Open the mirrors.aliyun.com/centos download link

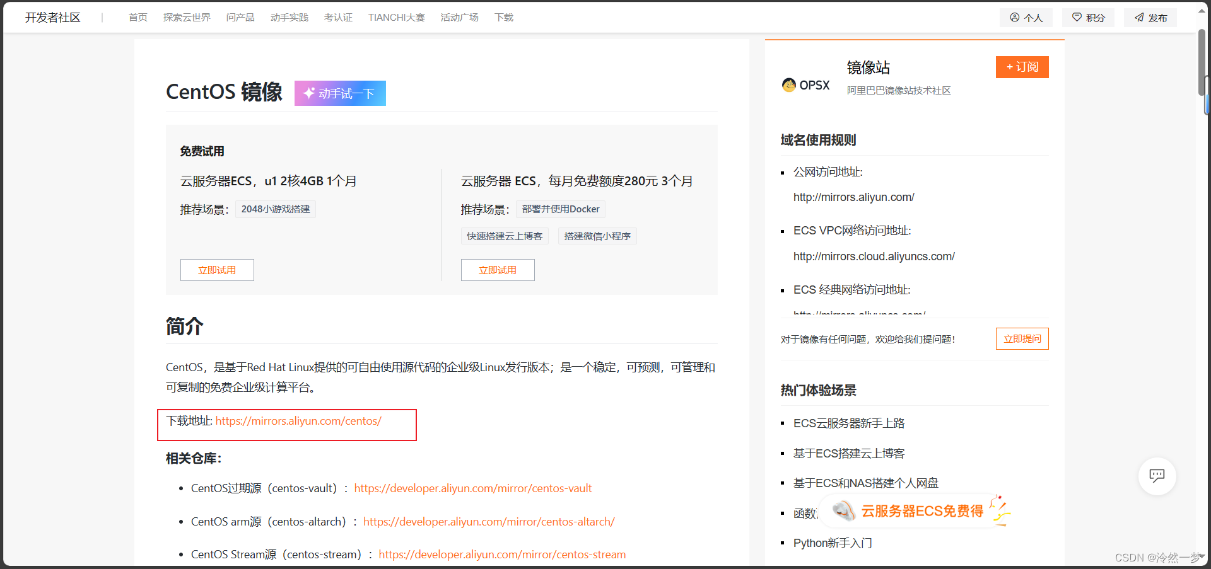click(x=298, y=421)
